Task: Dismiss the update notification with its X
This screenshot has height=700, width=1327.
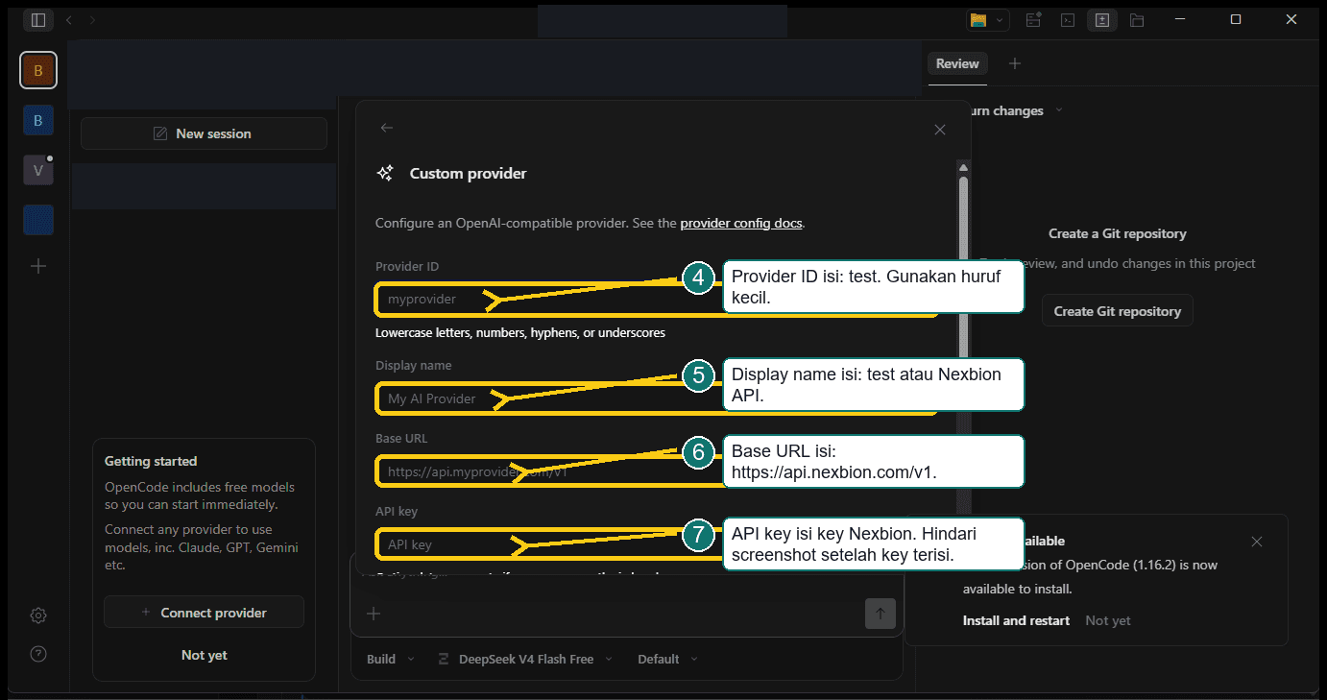Action: click(x=1257, y=542)
